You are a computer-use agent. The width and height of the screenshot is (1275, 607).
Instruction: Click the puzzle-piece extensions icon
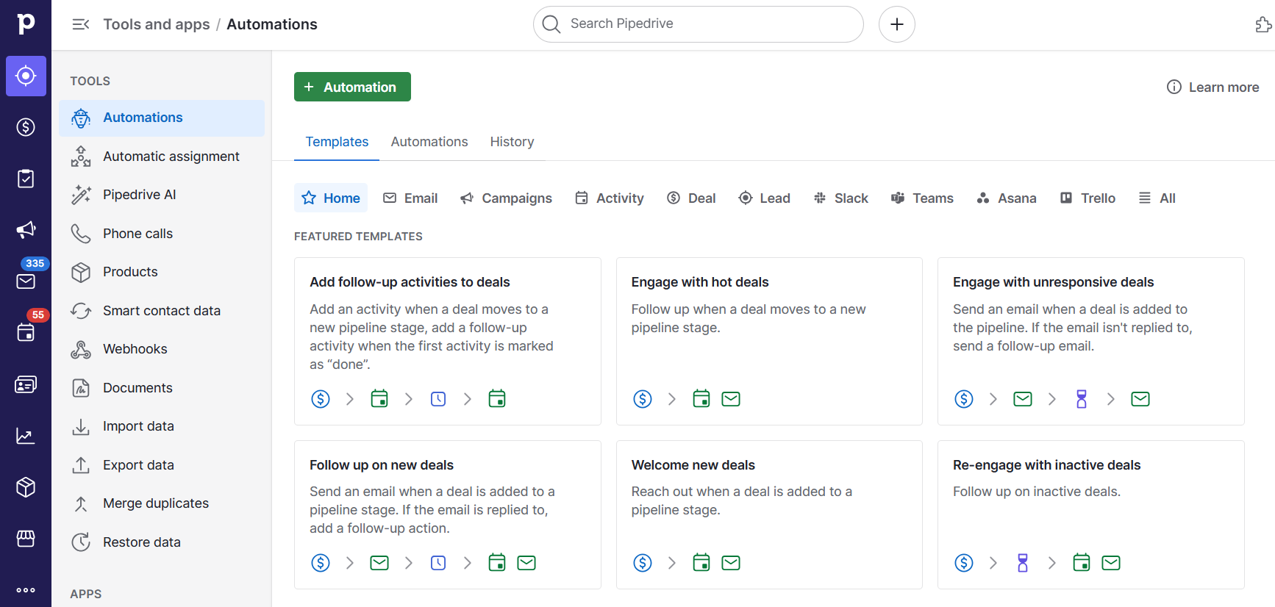click(1263, 24)
